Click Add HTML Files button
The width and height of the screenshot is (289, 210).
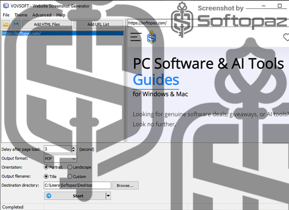coord(47,24)
